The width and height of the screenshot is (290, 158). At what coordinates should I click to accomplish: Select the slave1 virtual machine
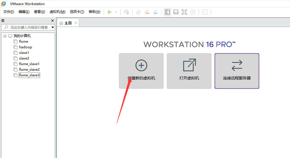tap(24, 53)
